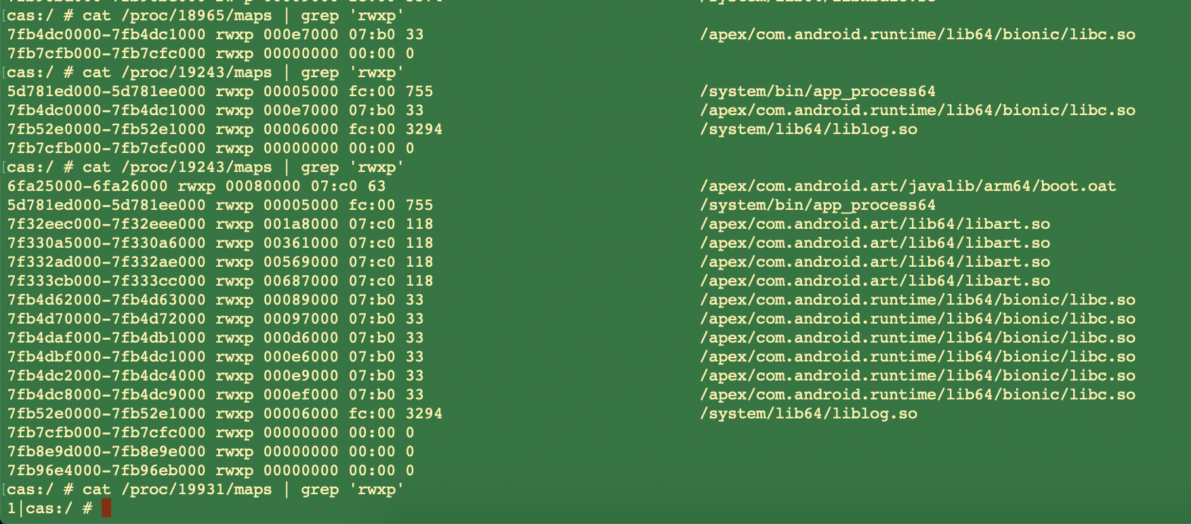This screenshot has width=1191, height=524.
Task: Click the address range 7fb96e4000-7fb96eb000
Action: coord(106,471)
